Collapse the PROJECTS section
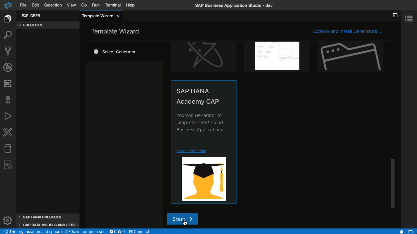 (x=48, y=25)
